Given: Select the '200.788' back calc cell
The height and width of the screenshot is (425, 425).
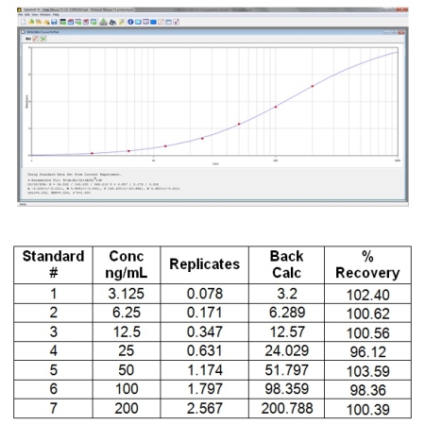Looking at the screenshot, I should [286, 408].
